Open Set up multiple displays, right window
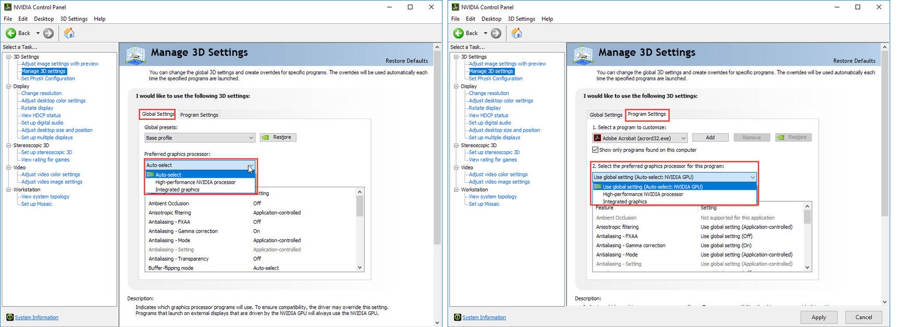The width and height of the screenshot is (897, 327). (x=494, y=138)
